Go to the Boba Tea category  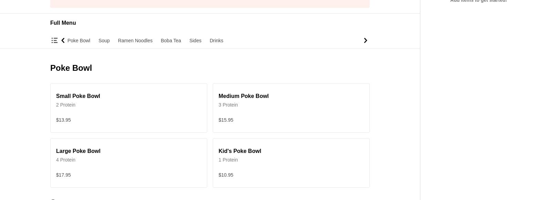[x=171, y=41]
